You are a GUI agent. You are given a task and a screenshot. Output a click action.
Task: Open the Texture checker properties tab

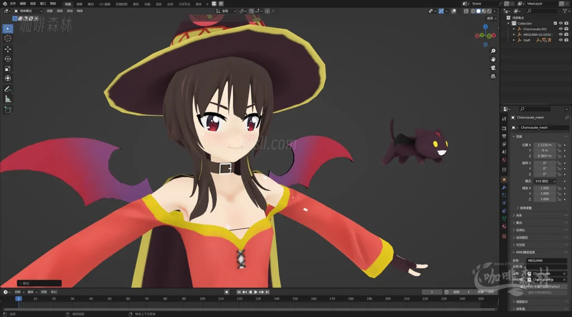pos(504,236)
